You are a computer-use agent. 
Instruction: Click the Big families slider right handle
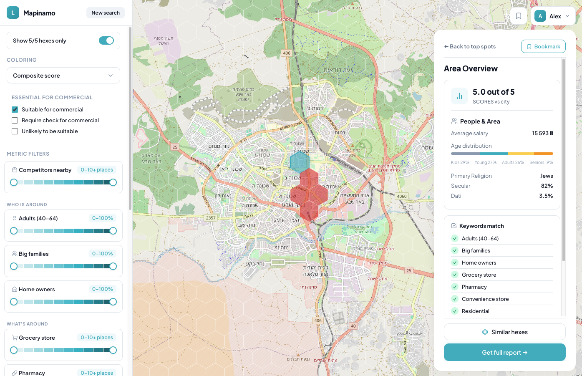point(113,266)
